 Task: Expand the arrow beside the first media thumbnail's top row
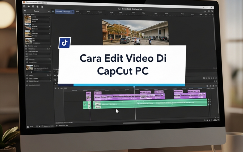(x=49, y=17)
